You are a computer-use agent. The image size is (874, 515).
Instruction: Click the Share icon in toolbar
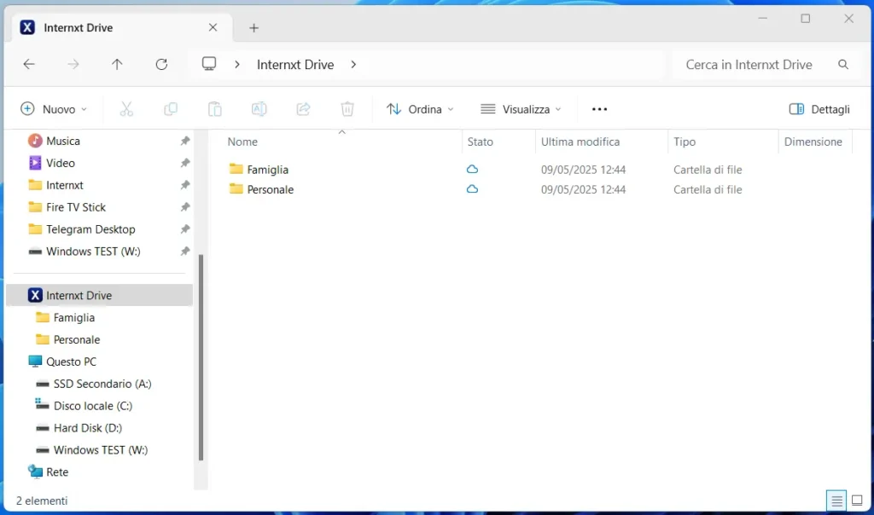point(303,109)
